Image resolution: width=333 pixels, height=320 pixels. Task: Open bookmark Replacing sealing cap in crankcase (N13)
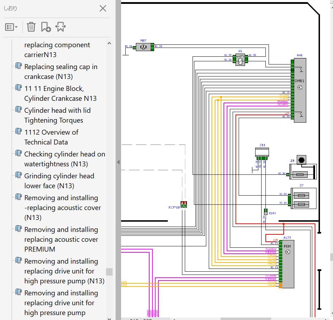(61, 72)
